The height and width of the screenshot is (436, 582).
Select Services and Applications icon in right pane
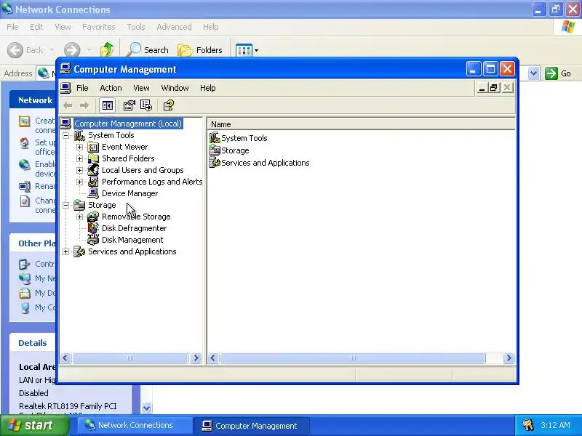coord(215,162)
